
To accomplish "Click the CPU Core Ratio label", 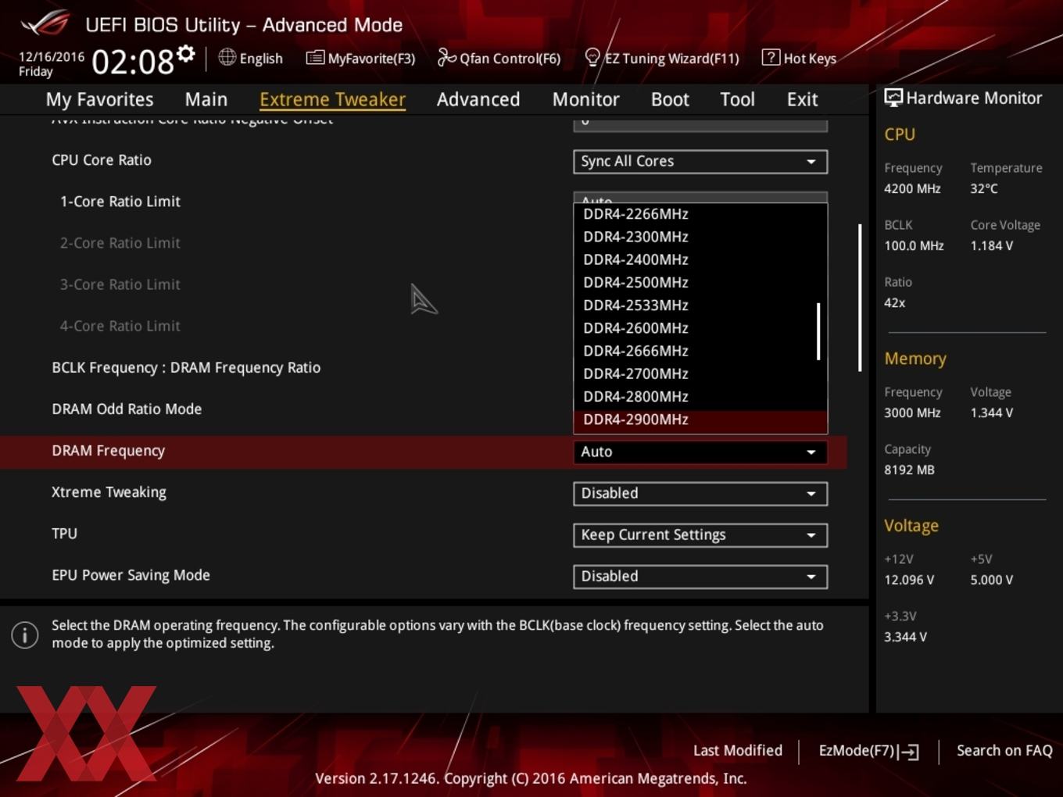I will pos(102,159).
